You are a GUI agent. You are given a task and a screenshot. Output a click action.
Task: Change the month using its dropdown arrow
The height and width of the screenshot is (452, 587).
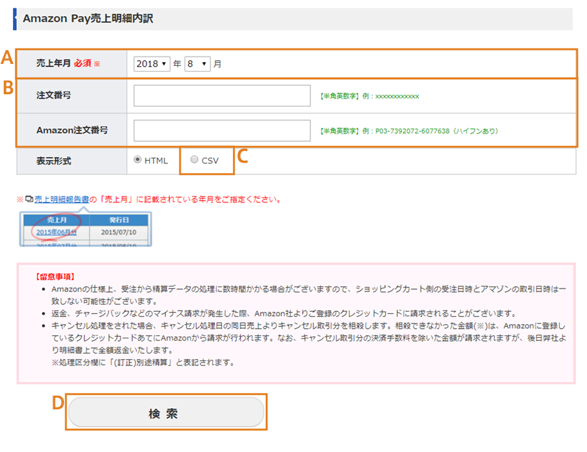pos(204,64)
